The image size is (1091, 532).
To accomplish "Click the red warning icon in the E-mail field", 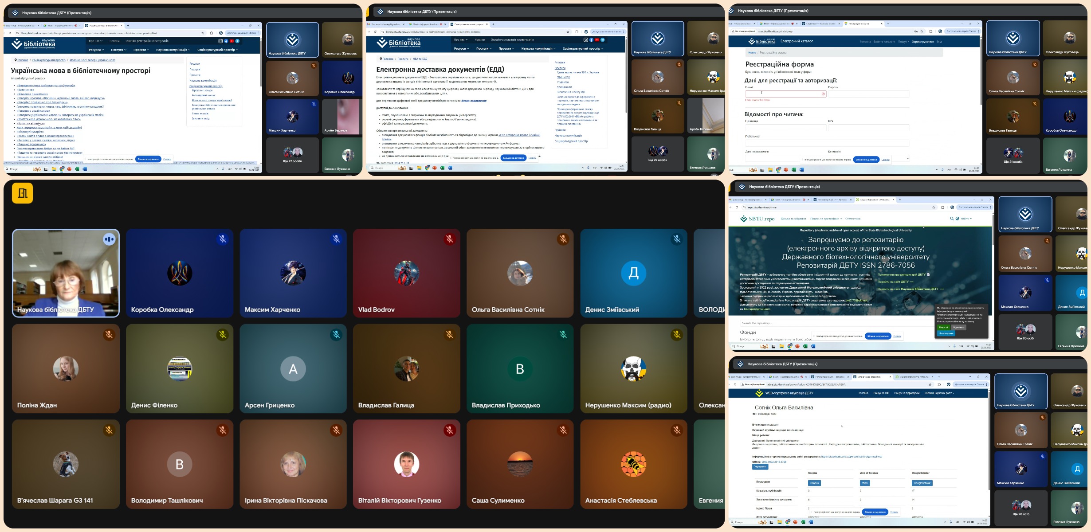I will pos(823,94).
